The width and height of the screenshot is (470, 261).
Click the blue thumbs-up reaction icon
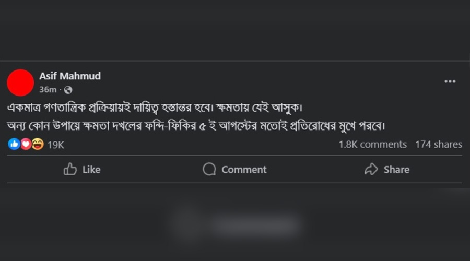[14, 144]
